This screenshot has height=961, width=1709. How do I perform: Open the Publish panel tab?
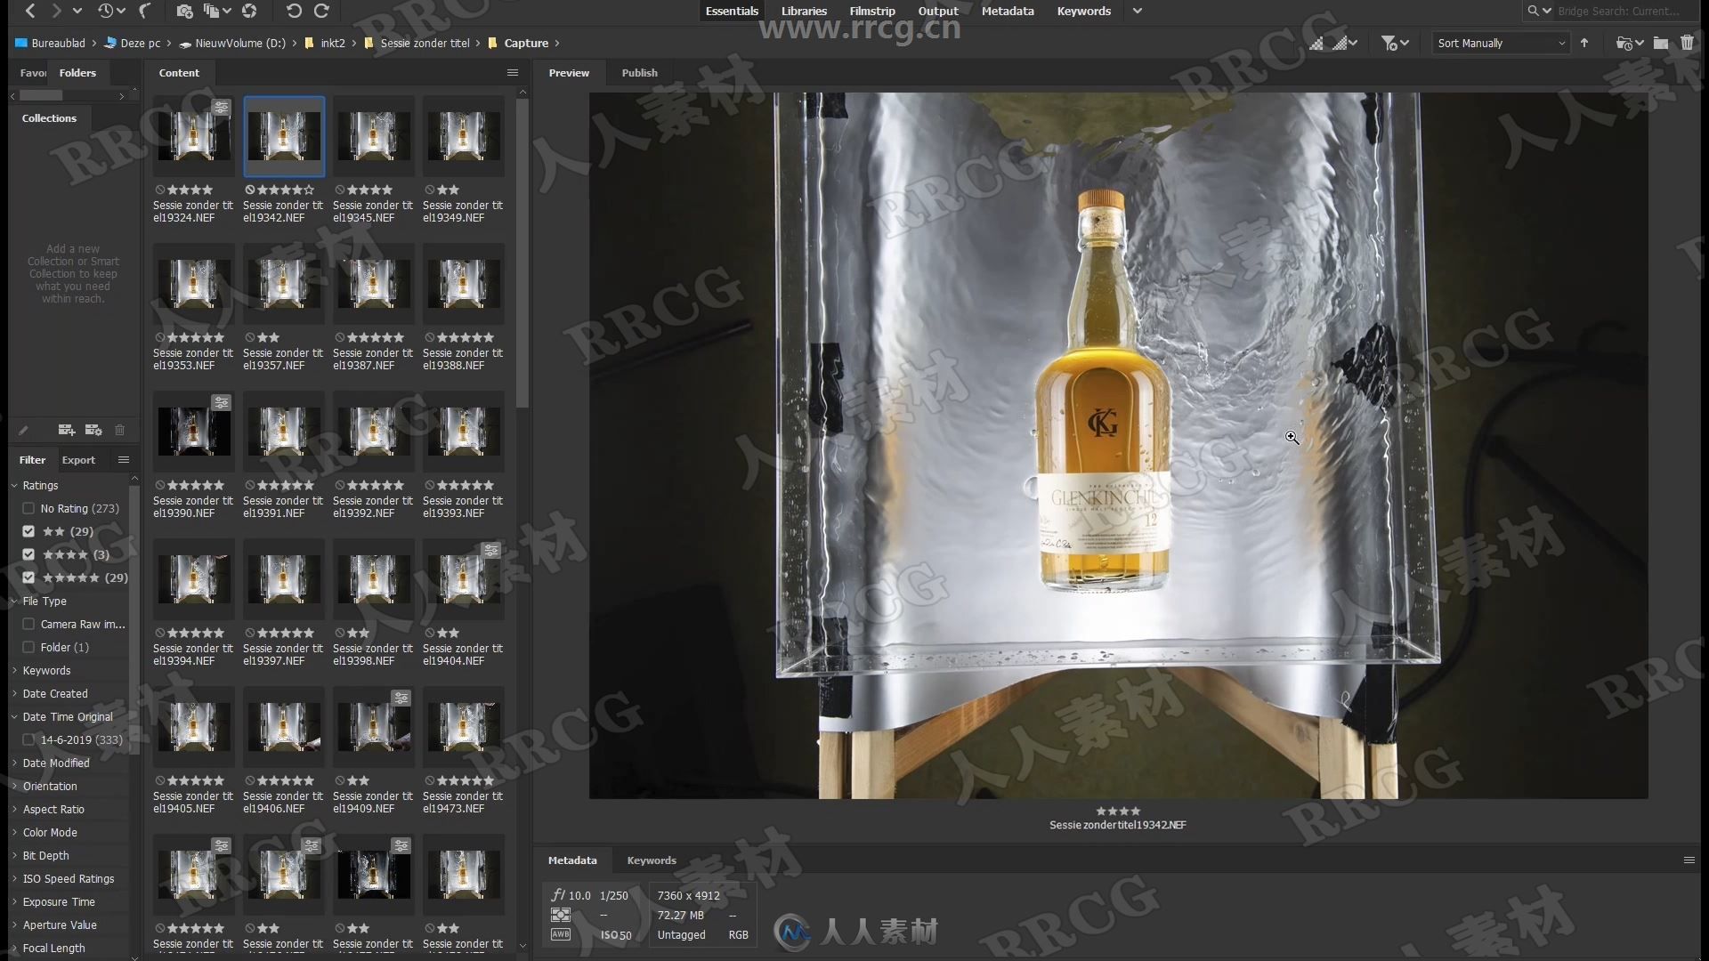tap(639, 73)
